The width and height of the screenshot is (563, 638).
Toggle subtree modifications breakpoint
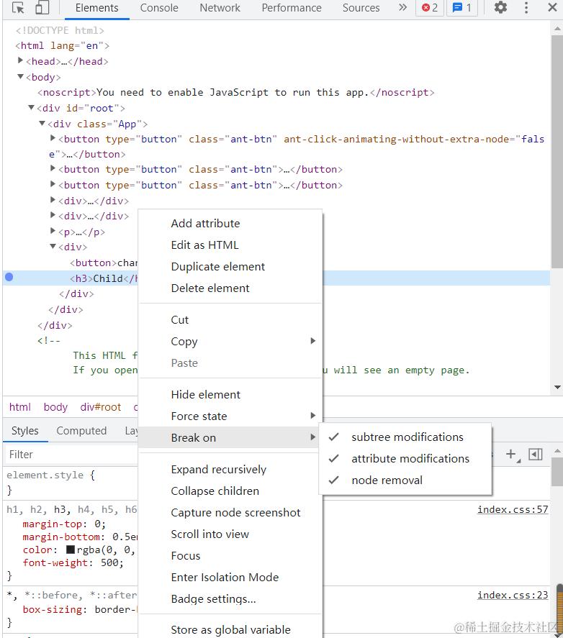(x=405, y=437)
